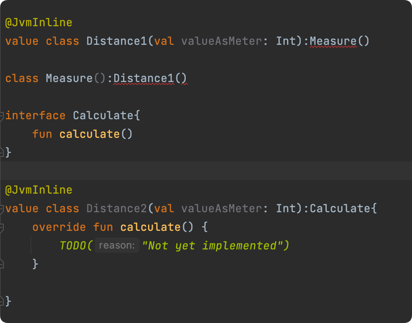The height and width of the screenshot is (323, 412).
Task: Click the "Not yet implemented" string literal
Action: (212, 246)
